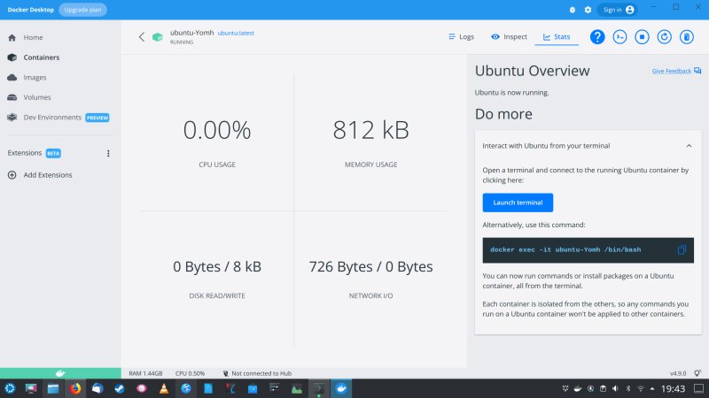Open the Containers section in the sidebar
The width and height of the screenshot is (709, 398).
click(41, 57)
